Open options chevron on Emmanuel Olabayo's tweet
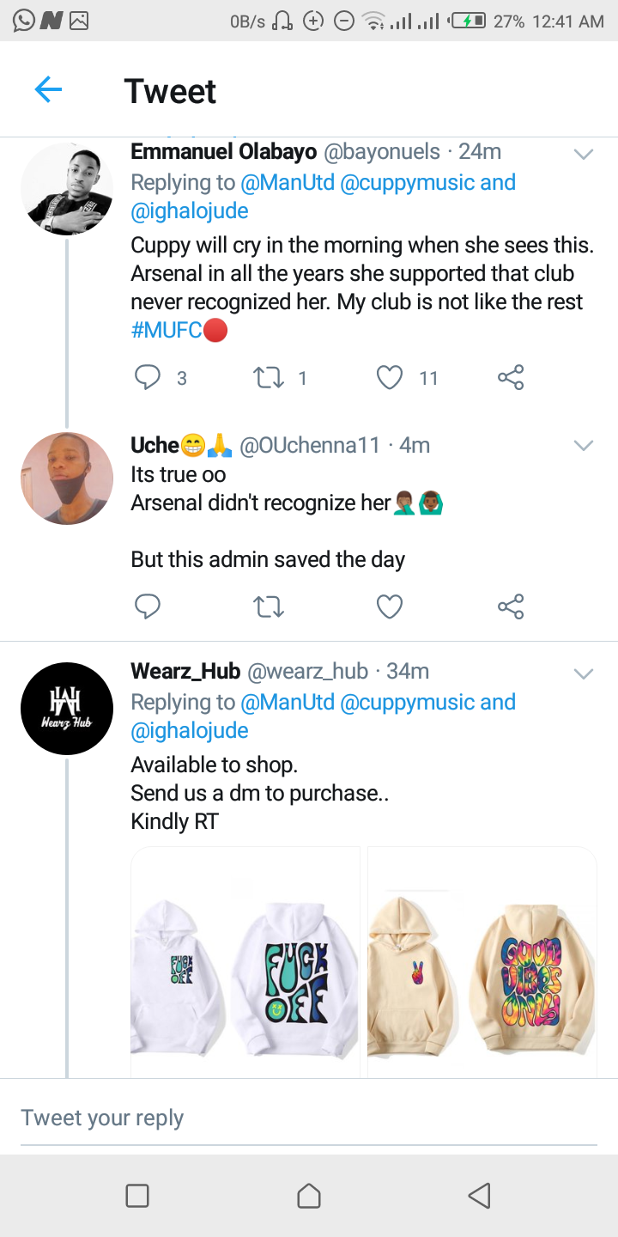 coord(584,155)
